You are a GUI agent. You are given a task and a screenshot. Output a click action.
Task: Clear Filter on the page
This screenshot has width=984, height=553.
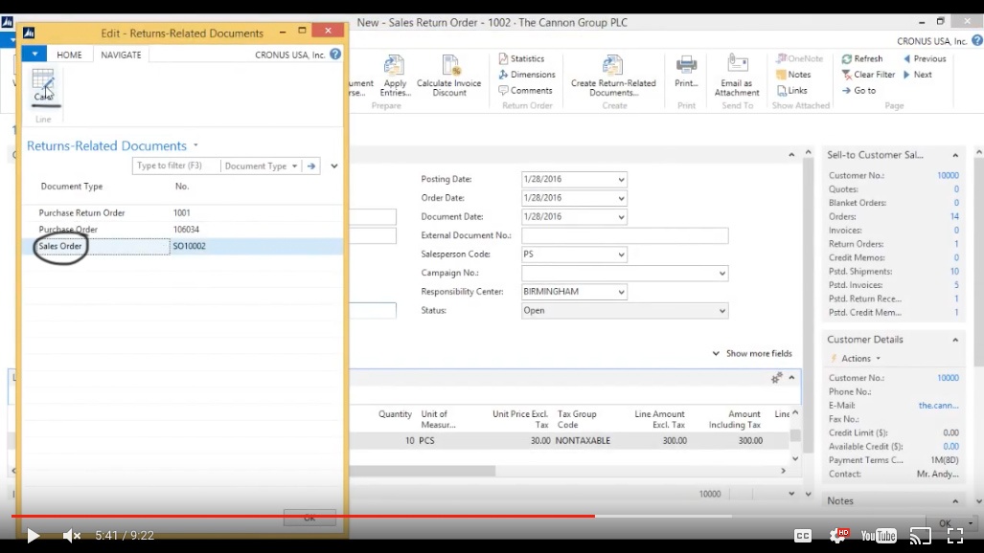pos(868,74)
